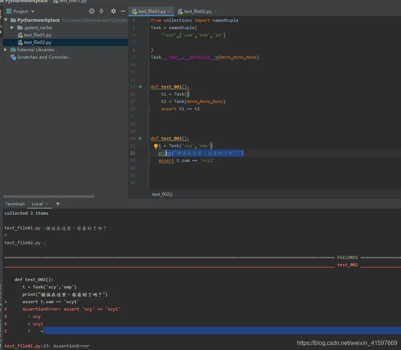Click the FAILURES header in terminal output
The width and height of the screenshot is (401, 350).
click(x=347, y=257)
